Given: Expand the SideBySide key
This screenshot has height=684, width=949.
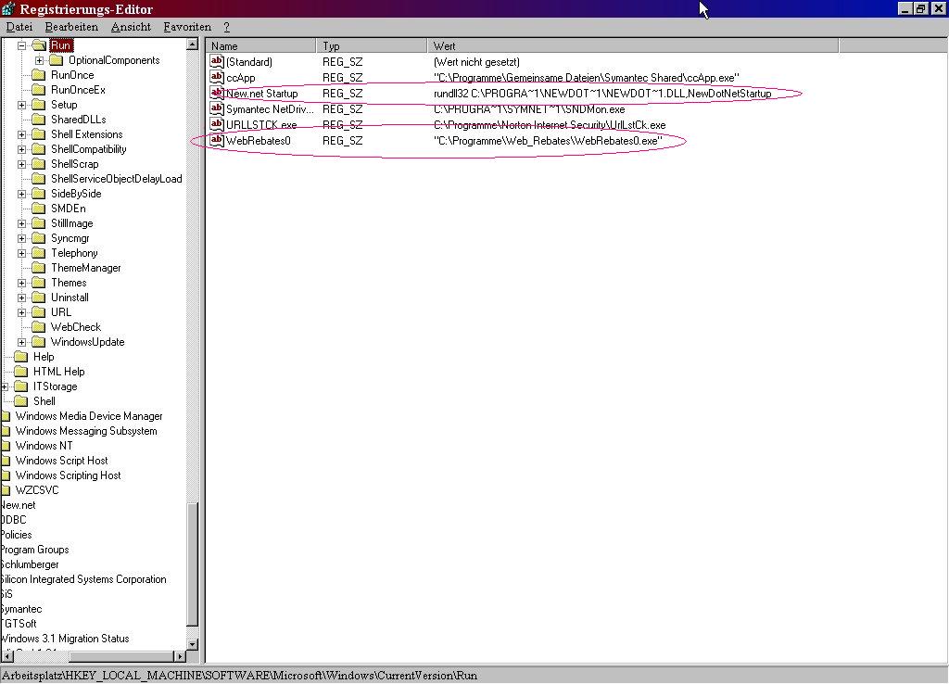Looking at the screenshot, I should 22,194.
